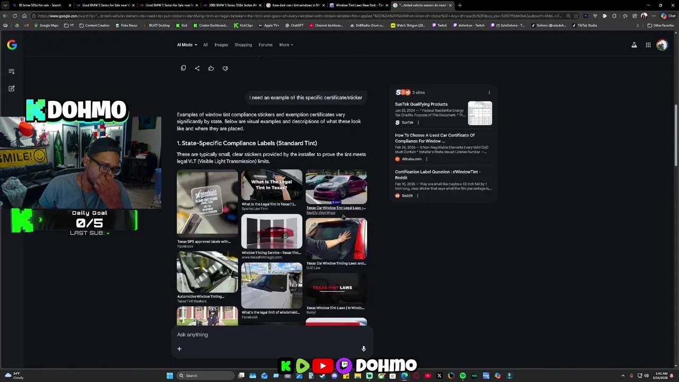The width and height of the screenshot is (679, 382).
Task: Open X app from the taskbar
Action: coord(439,376)
